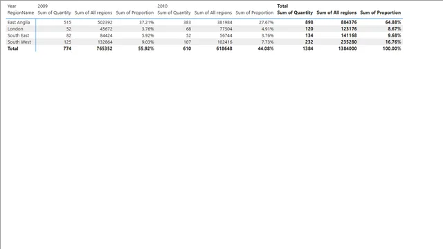Click bold Sum of Quantity under Total
The width and height of the screenshot is (443, 249).
click(x=295, y=12)
